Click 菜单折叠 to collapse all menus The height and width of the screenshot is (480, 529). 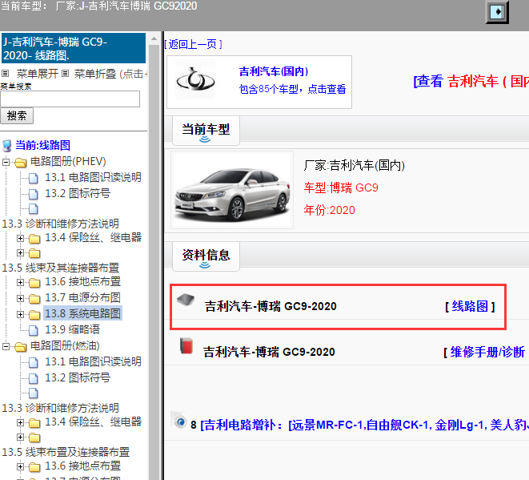click(95, 74)
